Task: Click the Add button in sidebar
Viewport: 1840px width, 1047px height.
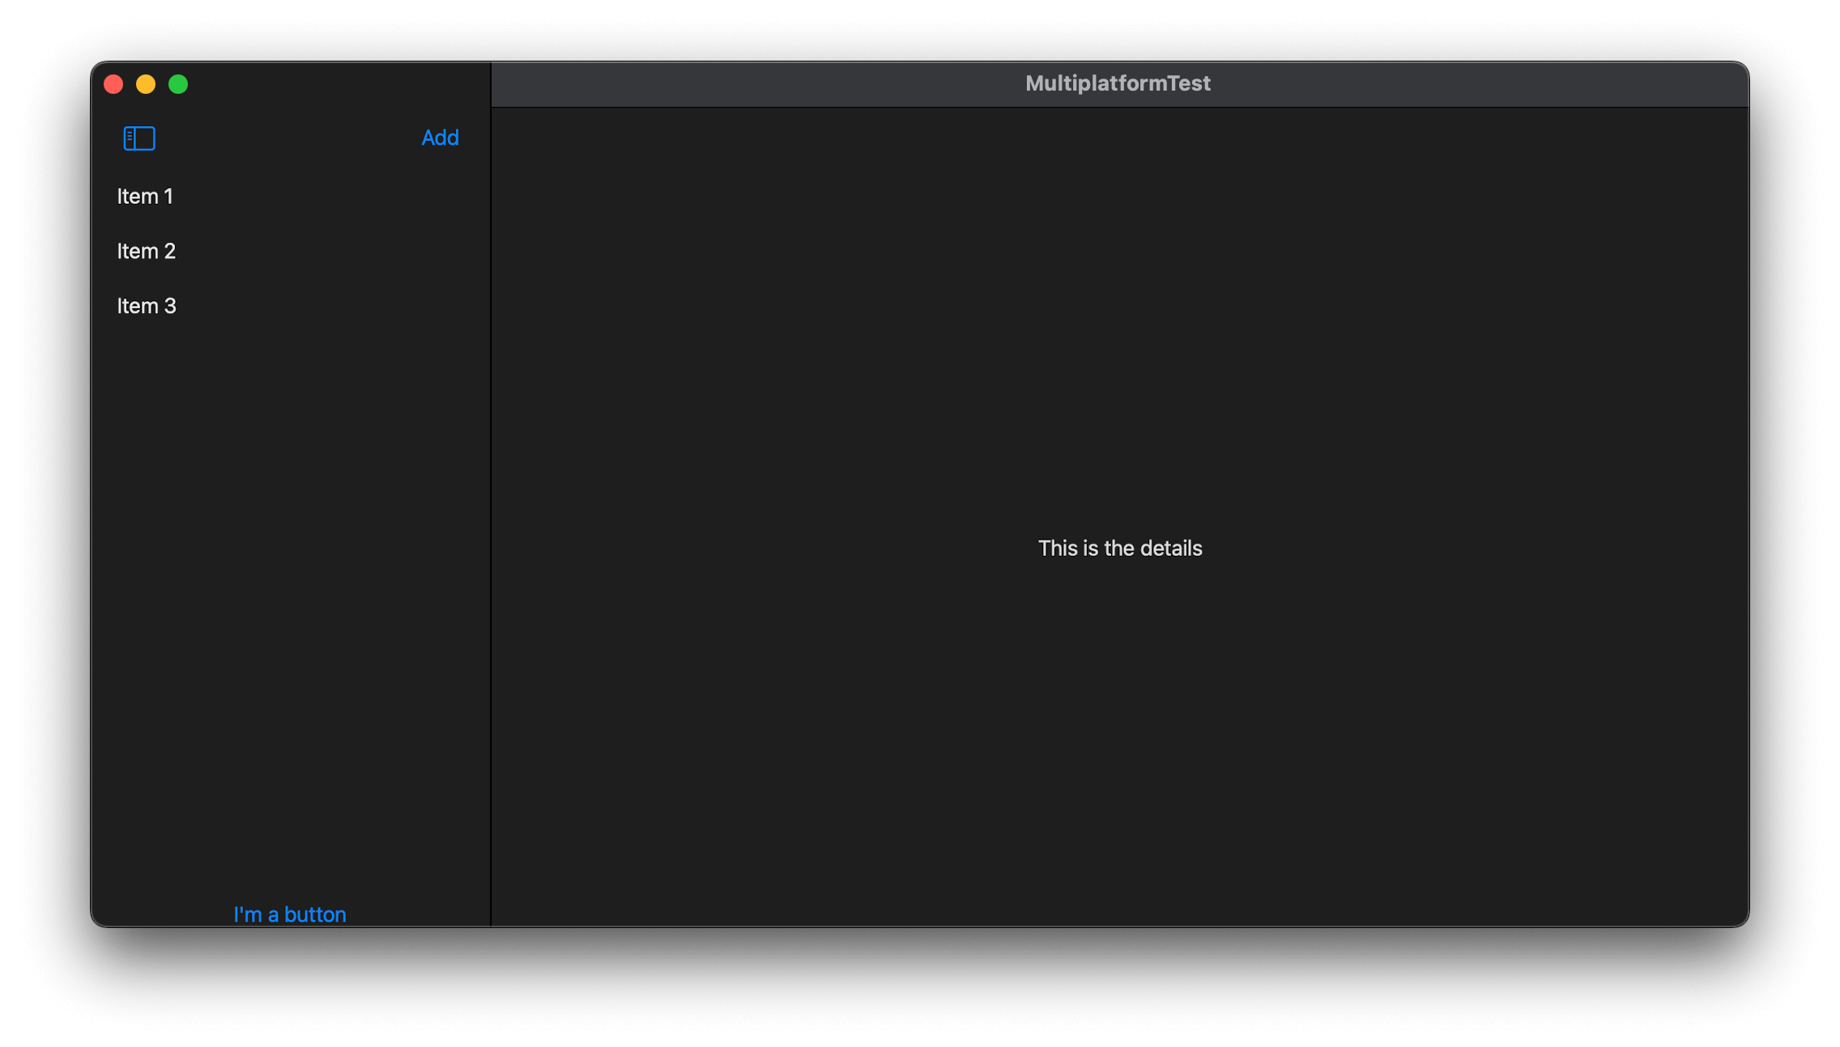Action: tap(440, 138)
